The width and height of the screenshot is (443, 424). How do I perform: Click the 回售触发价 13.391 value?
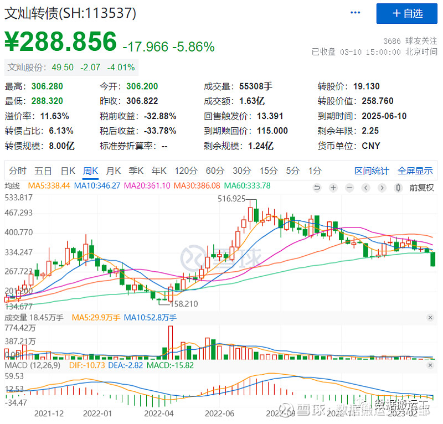tap(270, 116)
